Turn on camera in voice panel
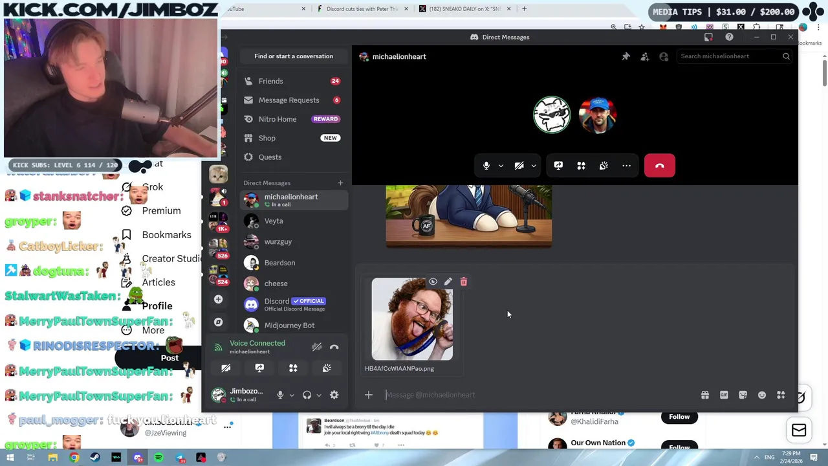This screenshot has width=828, height=466. [x=226, y=368]
